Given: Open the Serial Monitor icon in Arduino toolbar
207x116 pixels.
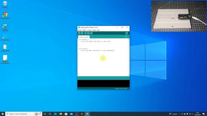Looking at the screenshot, I should point(126,33).
